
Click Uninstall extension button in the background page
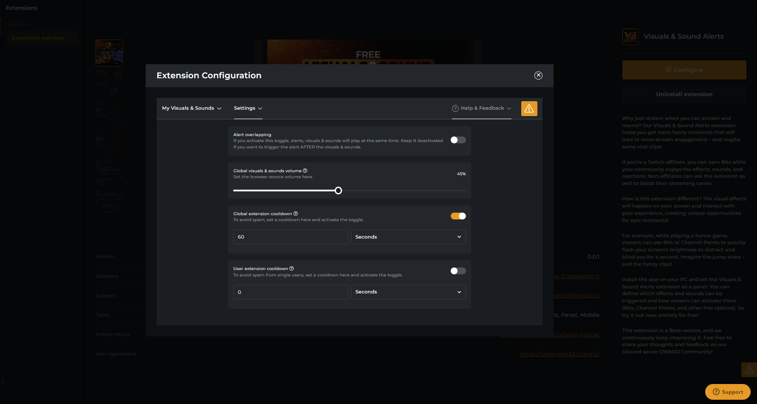(x=684, y=94)
